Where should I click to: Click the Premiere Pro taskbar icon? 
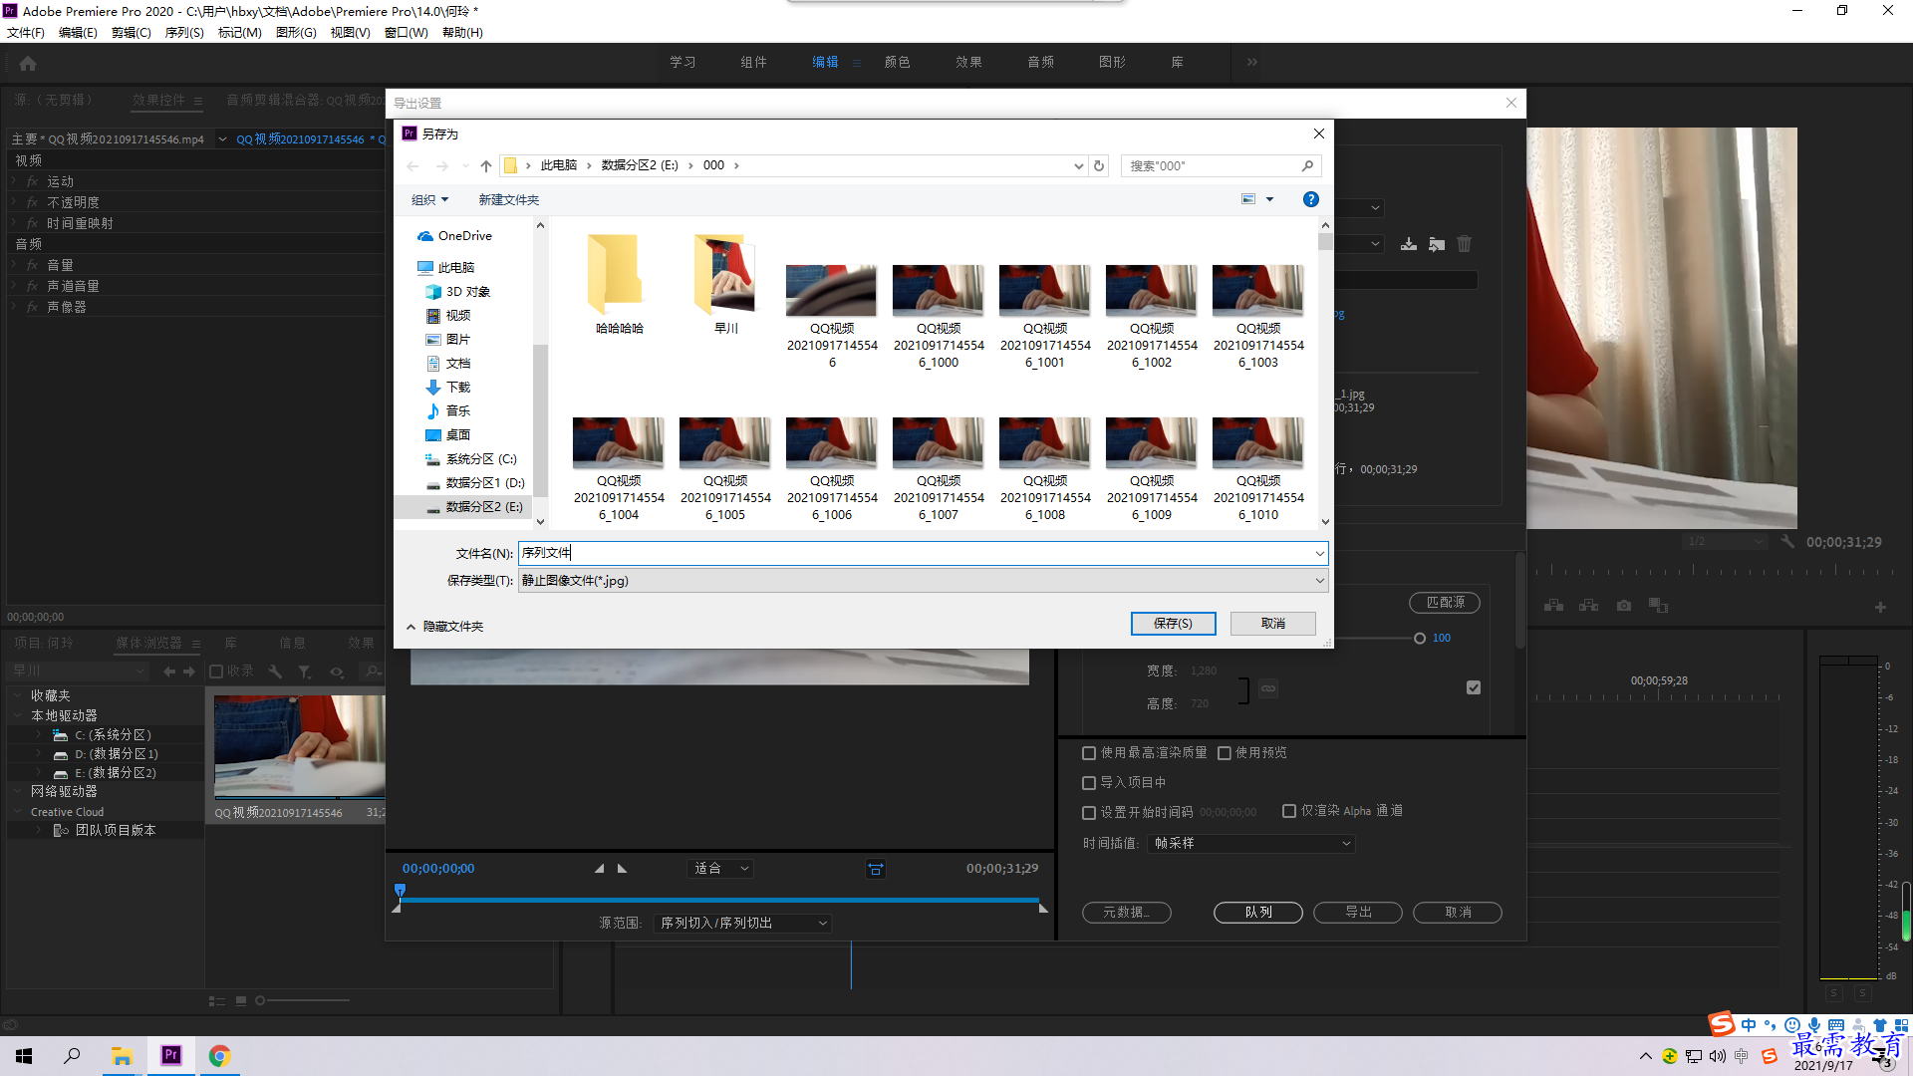(x=170, y=1056)
